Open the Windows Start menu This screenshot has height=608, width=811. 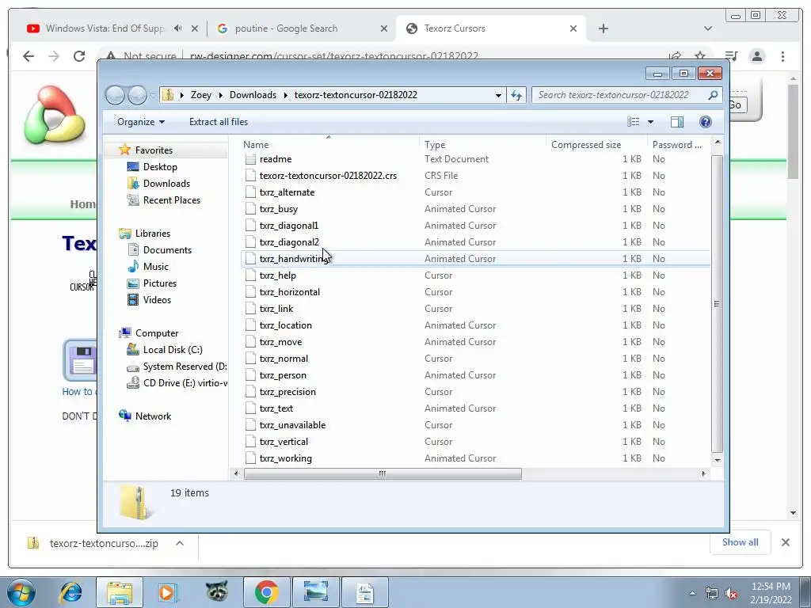click(x=21, y=592)
